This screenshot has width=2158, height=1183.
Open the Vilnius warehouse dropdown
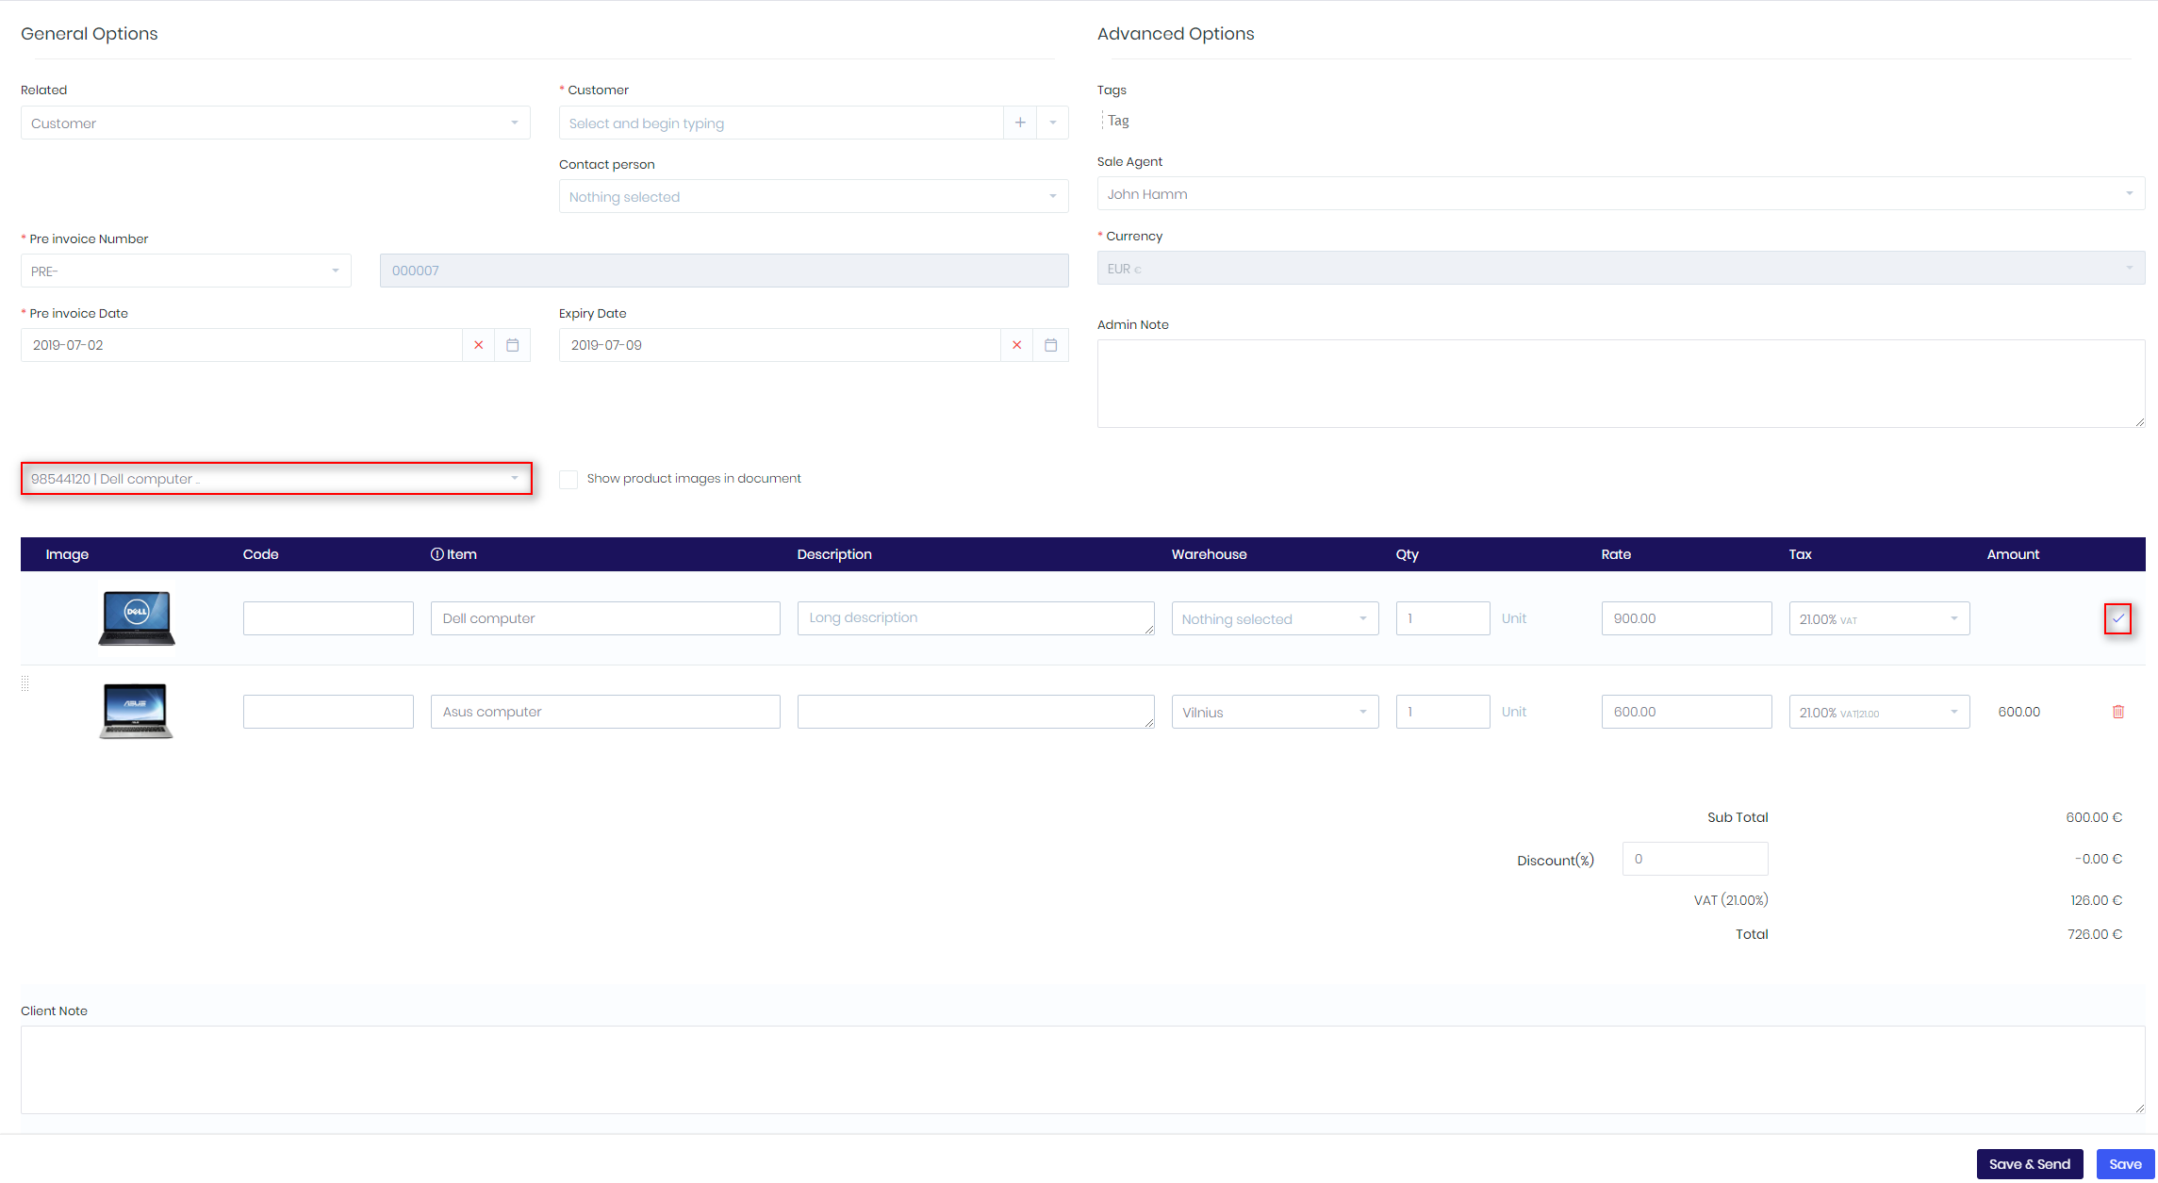tap(1275, 712)
